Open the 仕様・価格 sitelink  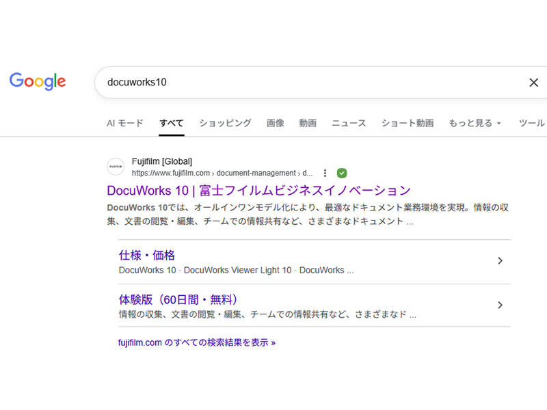click(147, 255)
